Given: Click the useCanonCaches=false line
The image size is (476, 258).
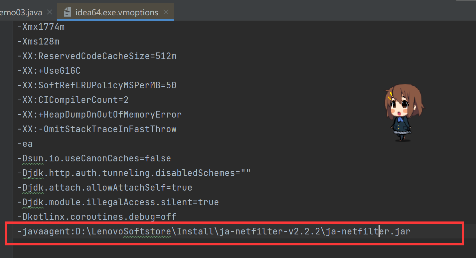Looking at the screenshot, I should point(94,158).
